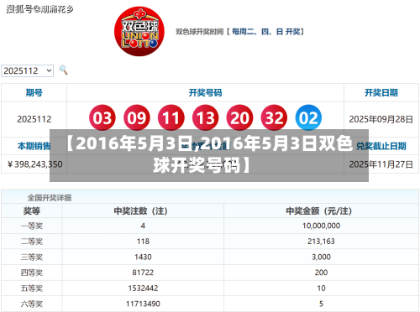The image size is (420, 312).
Task: Click the 奖等 column header
Action: [32, 211]
